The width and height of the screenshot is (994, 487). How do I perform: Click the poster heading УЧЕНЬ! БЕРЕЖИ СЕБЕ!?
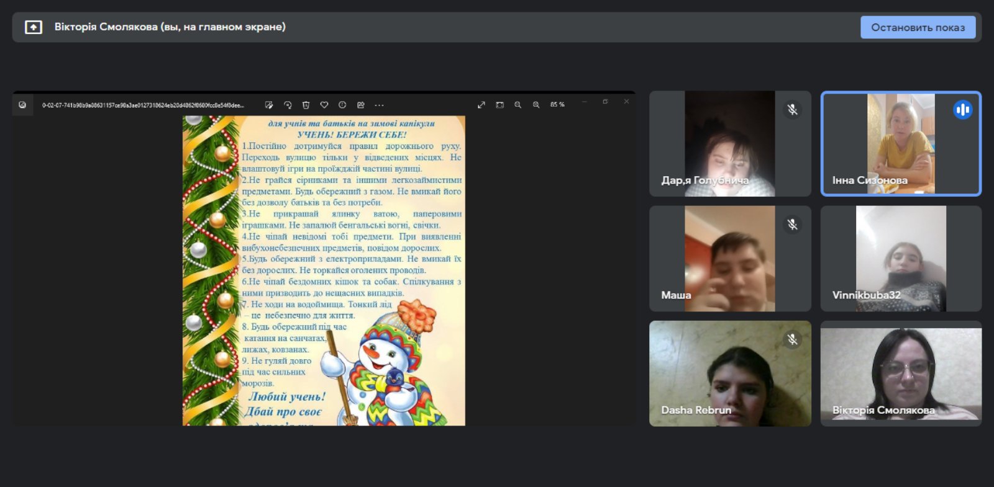[x=352, y=135]
